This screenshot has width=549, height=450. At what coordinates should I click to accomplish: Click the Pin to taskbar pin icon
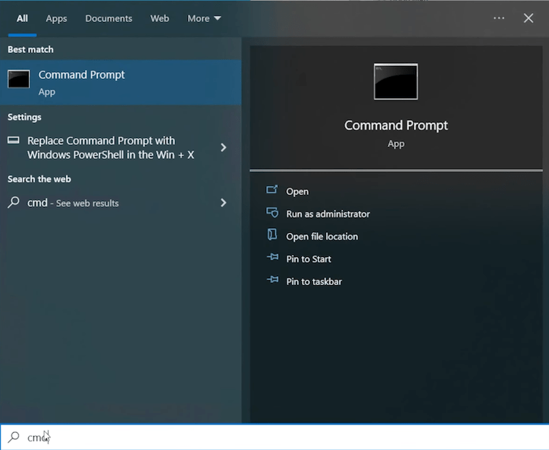272,280
